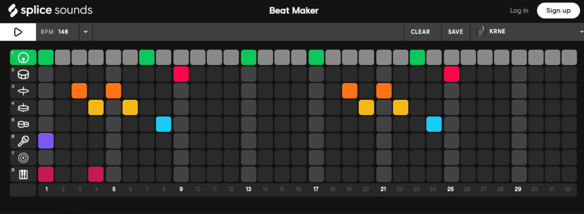584x214 pixels.
Task: Clear the beat pattern
Action: pyautogui.click(x=420, y=32)
